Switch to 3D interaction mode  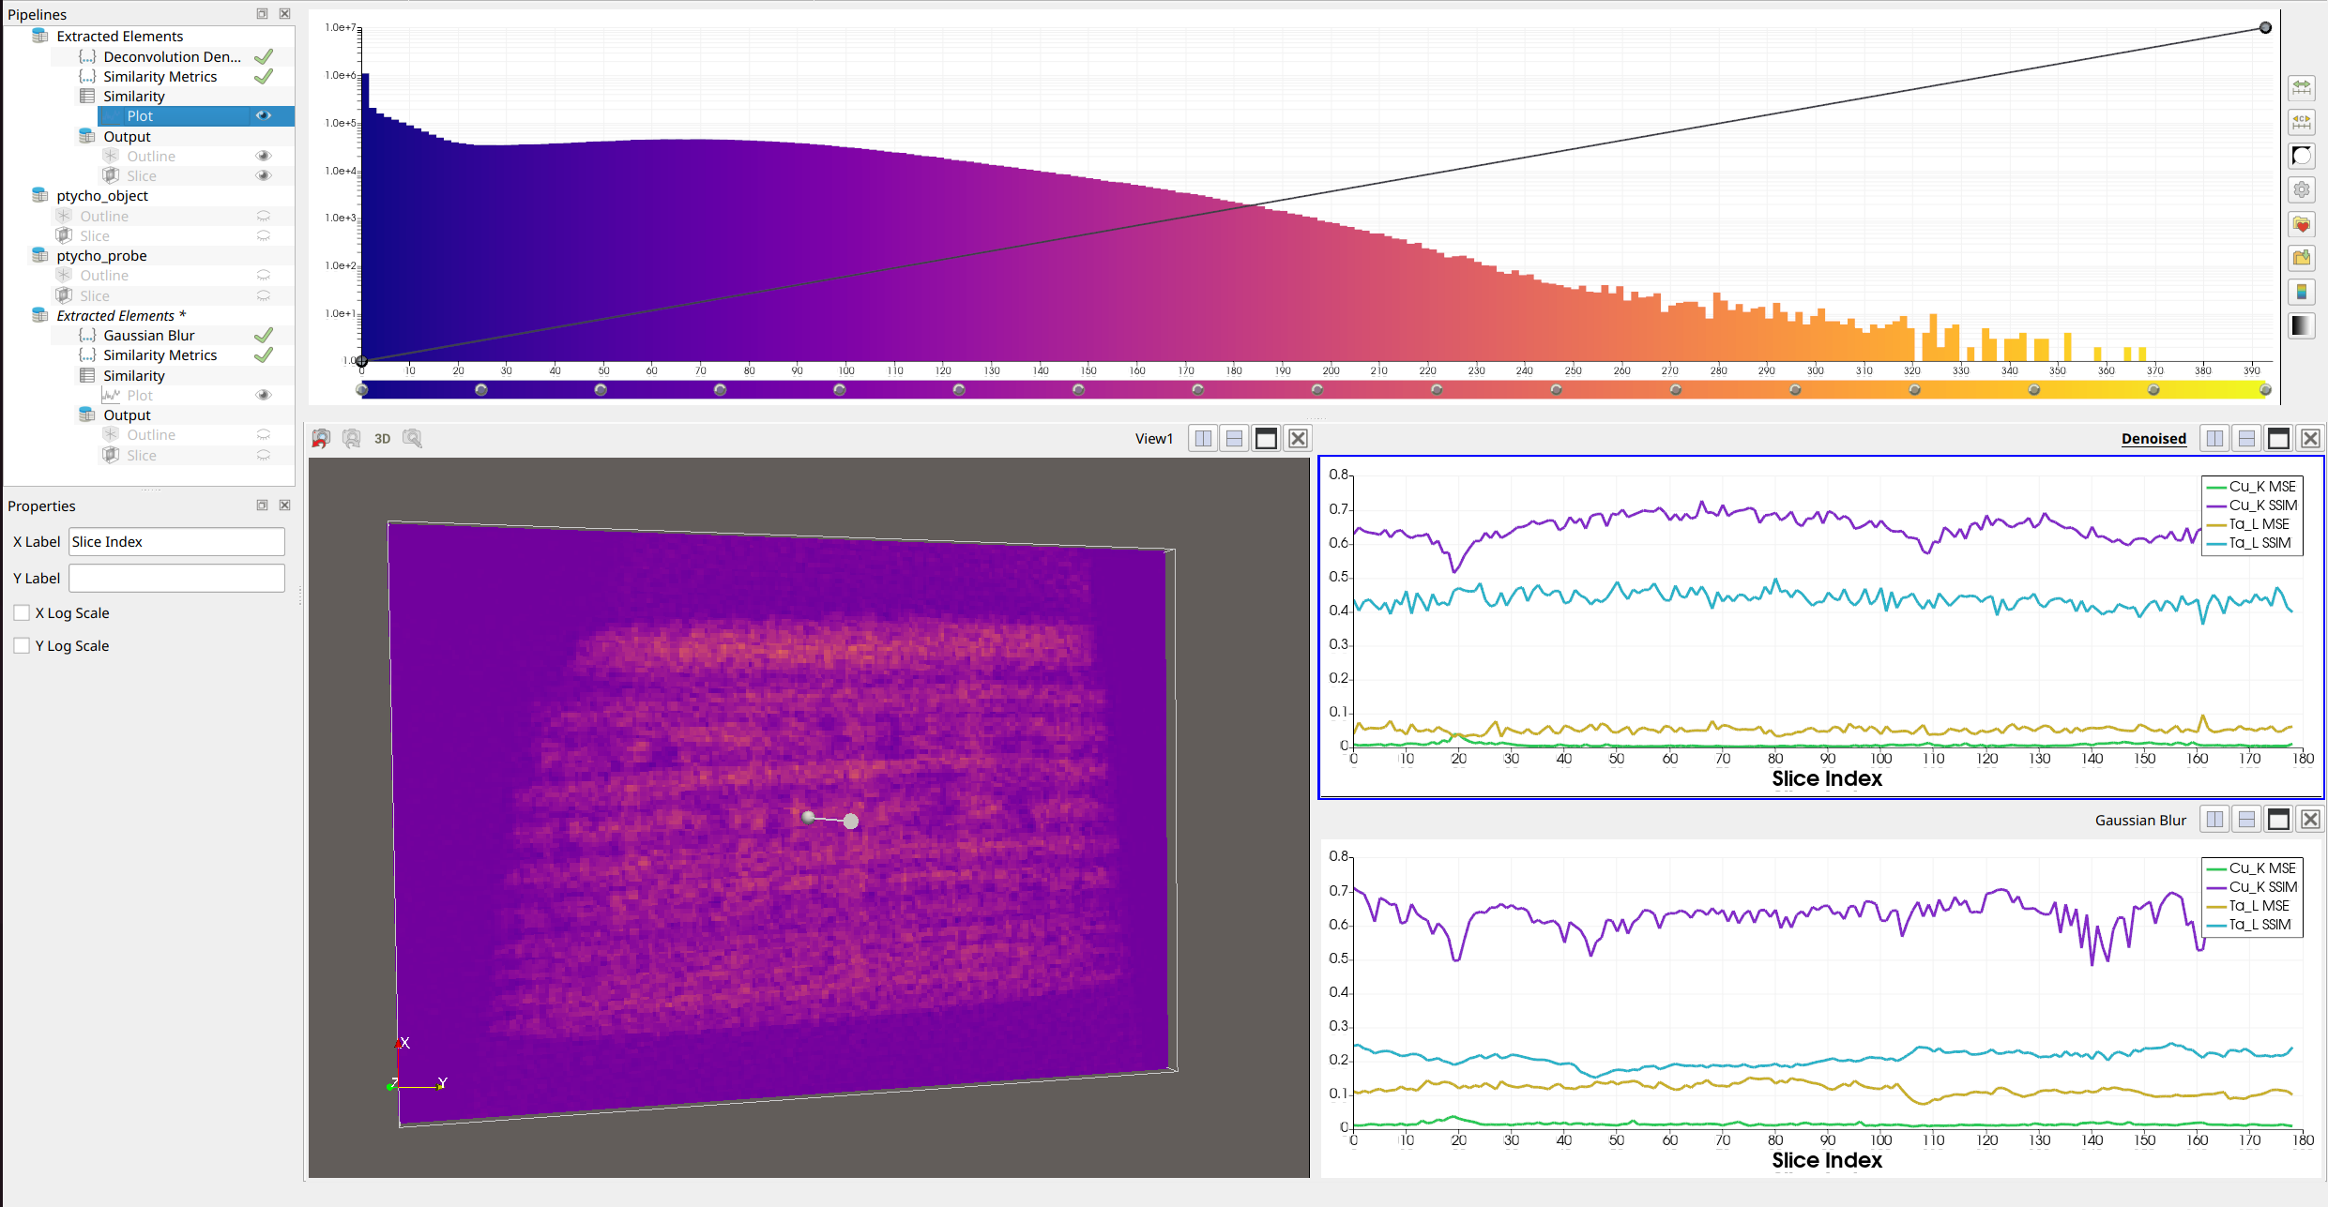[382, 438]
